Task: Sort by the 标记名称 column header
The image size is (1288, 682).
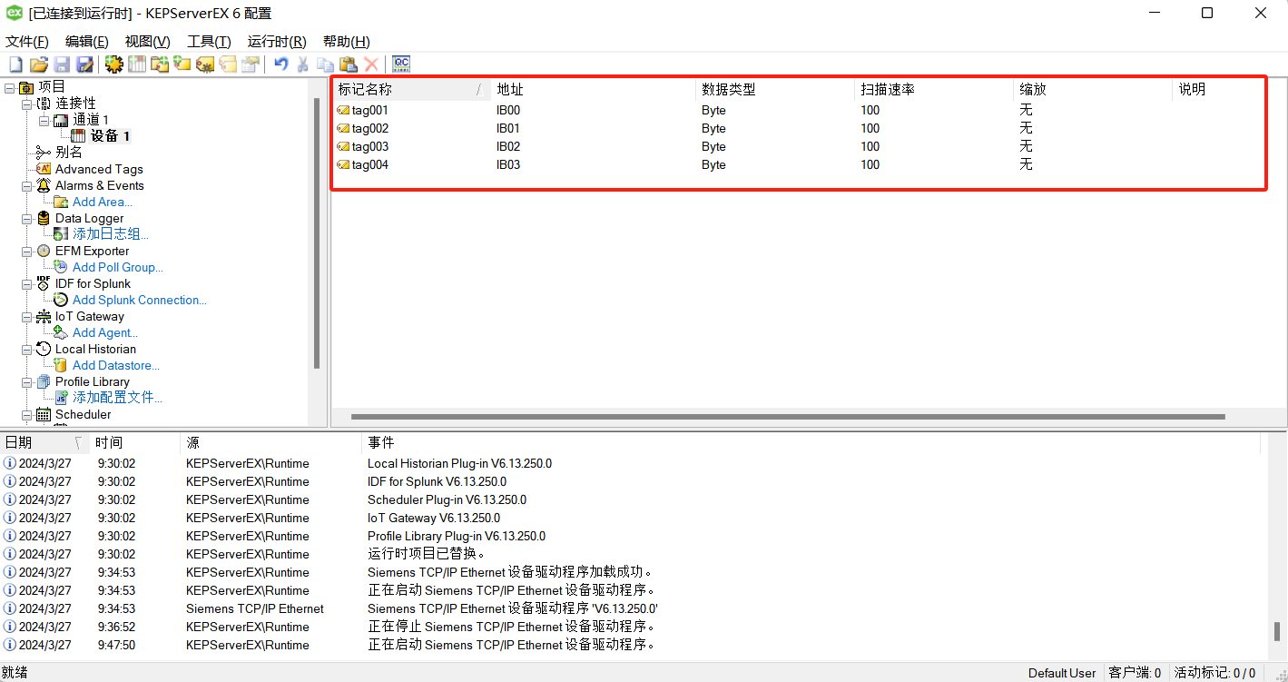Action: point(411,89)
